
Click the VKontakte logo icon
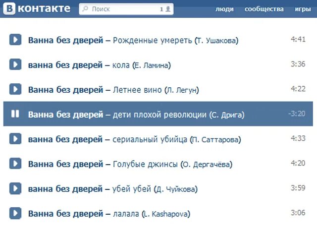click(9, 9)
